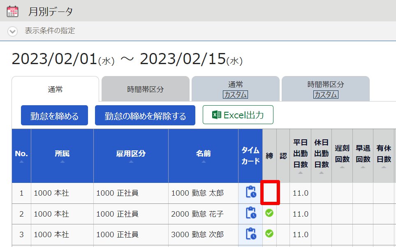This screenshot has height=247, width=396.
Task: Click green closed checkmark for 勤怠 次郎
Action: coord(269,233)
